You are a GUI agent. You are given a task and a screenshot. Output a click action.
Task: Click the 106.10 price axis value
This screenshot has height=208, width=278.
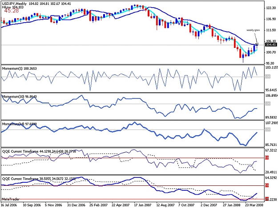(271, 41)
